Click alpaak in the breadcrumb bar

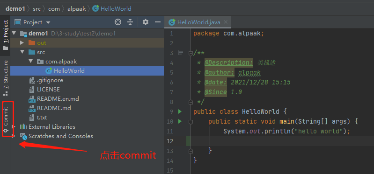[x=77, y=9]
